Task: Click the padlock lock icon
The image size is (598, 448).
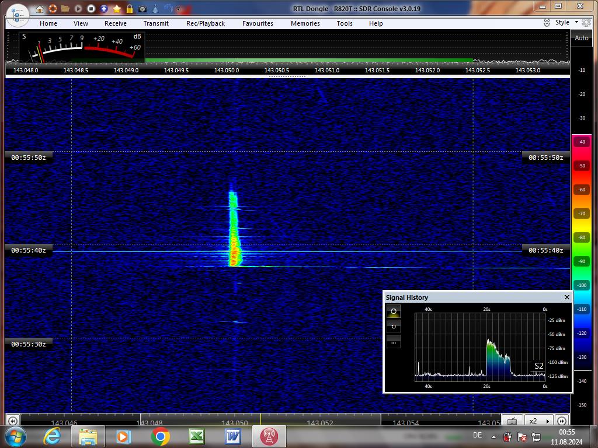Action: click(130, 8)
